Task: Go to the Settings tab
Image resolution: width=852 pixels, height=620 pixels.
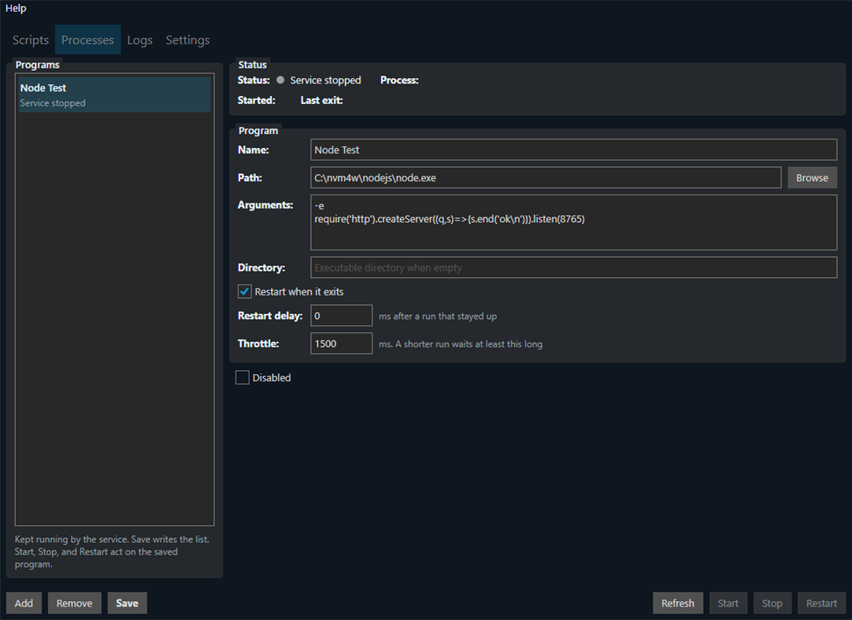Action: 187,39
